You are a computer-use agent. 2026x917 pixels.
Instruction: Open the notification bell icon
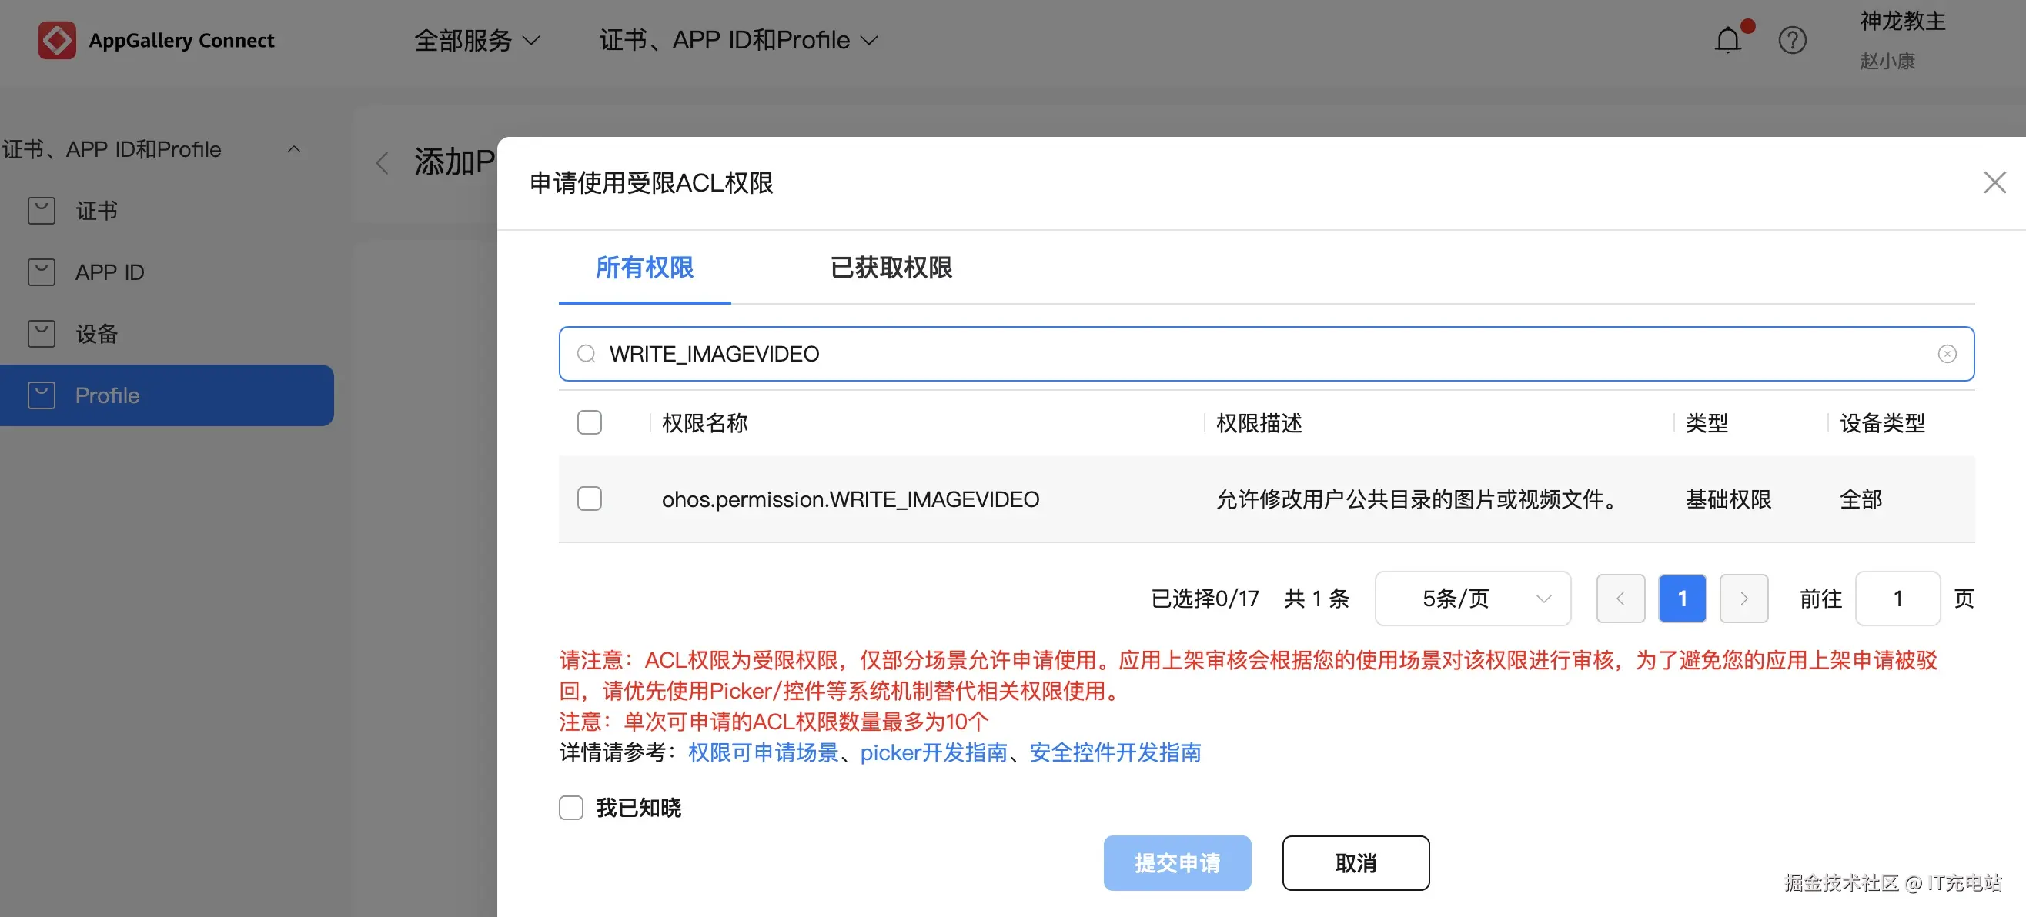click(1727, 40)
